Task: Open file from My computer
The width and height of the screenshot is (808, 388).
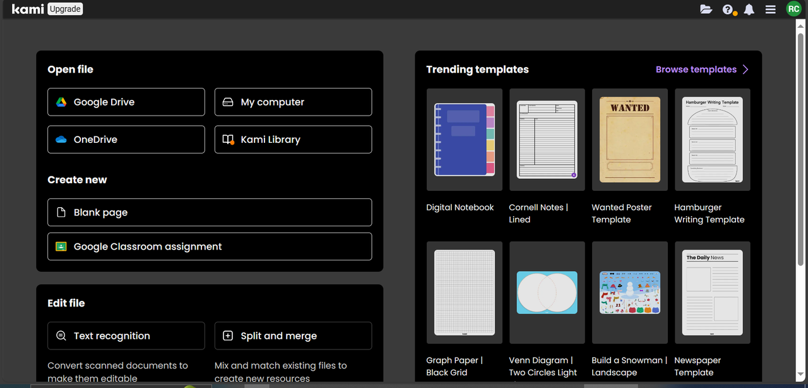Action: coord(293,102)
